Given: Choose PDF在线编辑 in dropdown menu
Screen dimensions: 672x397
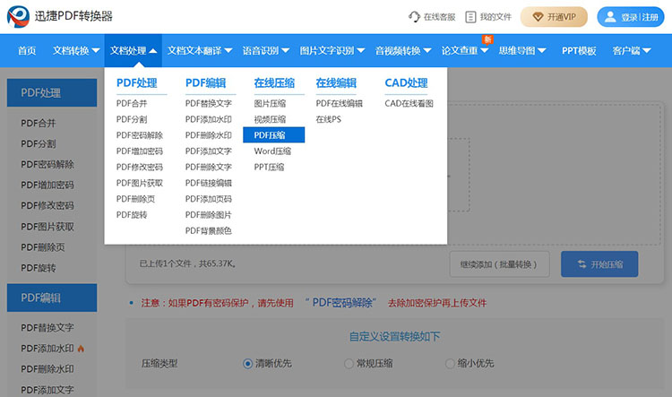Looking at the screenshot, I should (x=339, y=103).
